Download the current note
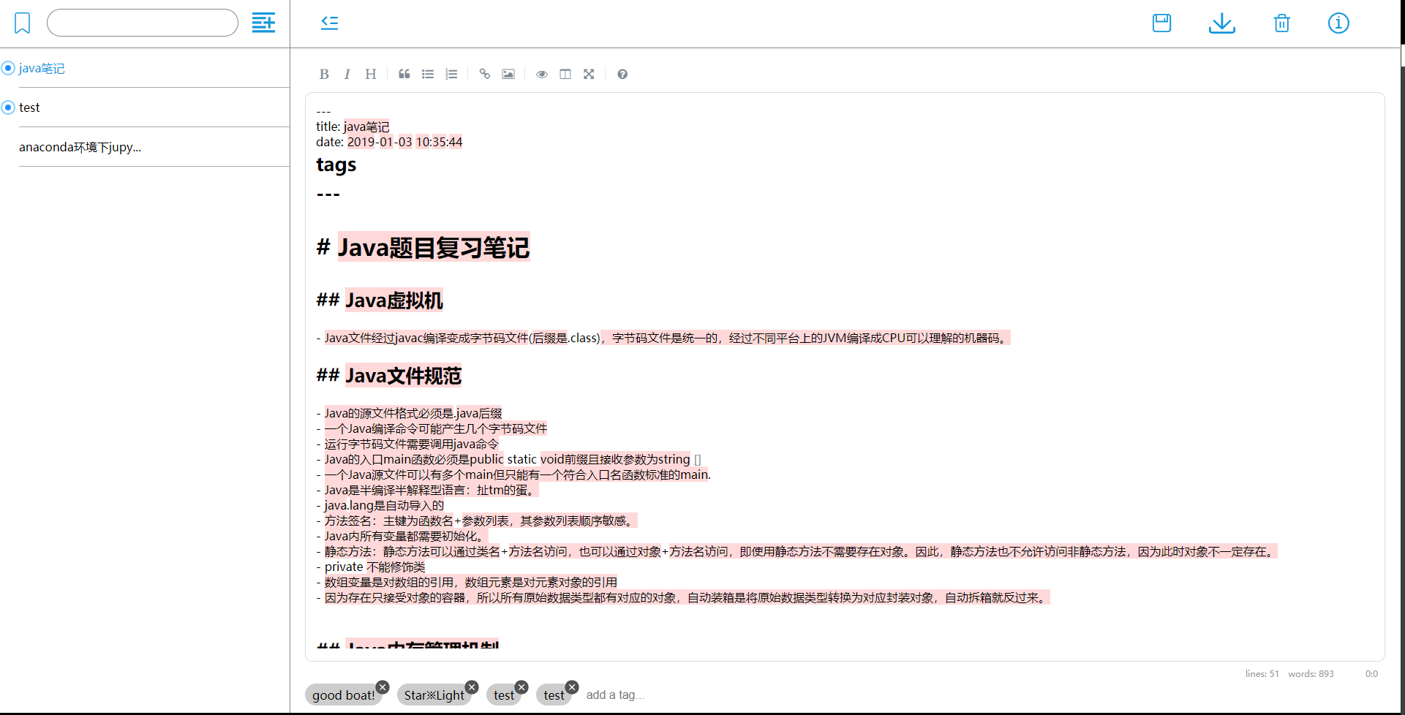Screen dimensions: 1405x715 tap(1221, 23)
